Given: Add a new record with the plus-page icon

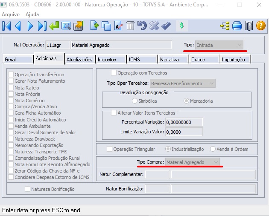Looking at the screenshot, I should [94, 26].
